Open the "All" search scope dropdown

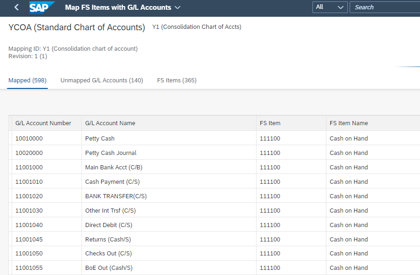point(329,7)
